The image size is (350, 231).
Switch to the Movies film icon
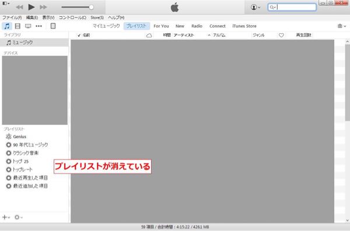(17, 26)
